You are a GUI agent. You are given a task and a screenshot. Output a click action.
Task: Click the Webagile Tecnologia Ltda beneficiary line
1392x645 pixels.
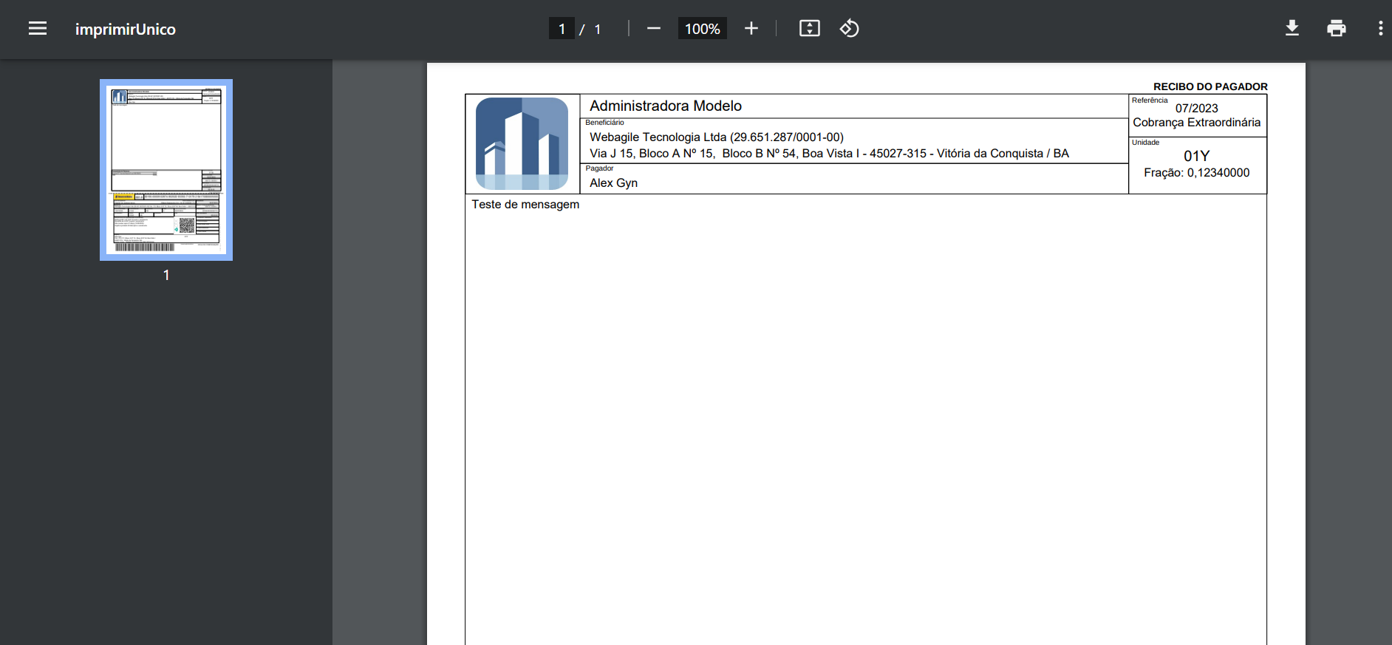click(x=716, y=137)
